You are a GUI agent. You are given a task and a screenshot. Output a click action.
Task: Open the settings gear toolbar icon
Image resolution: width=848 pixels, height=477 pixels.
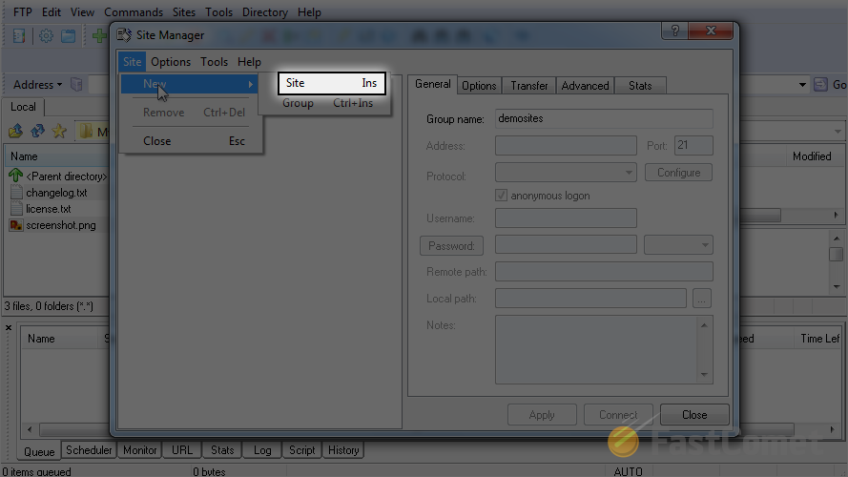coord(46,36)
